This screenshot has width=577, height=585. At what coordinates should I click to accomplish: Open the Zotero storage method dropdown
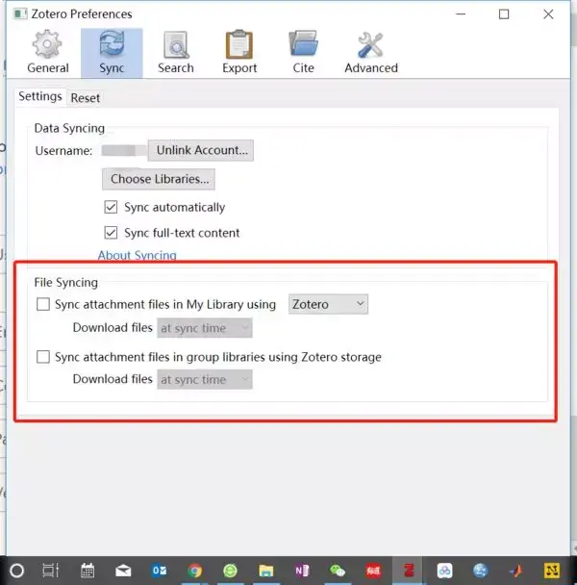coord(328,304)
